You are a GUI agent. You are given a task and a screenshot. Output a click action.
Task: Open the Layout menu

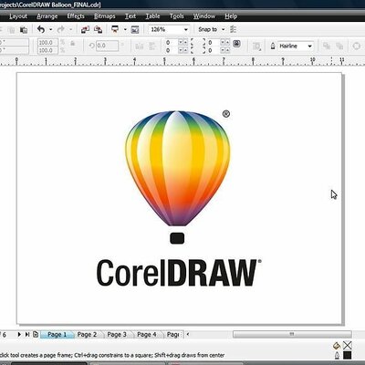[18, 16]
